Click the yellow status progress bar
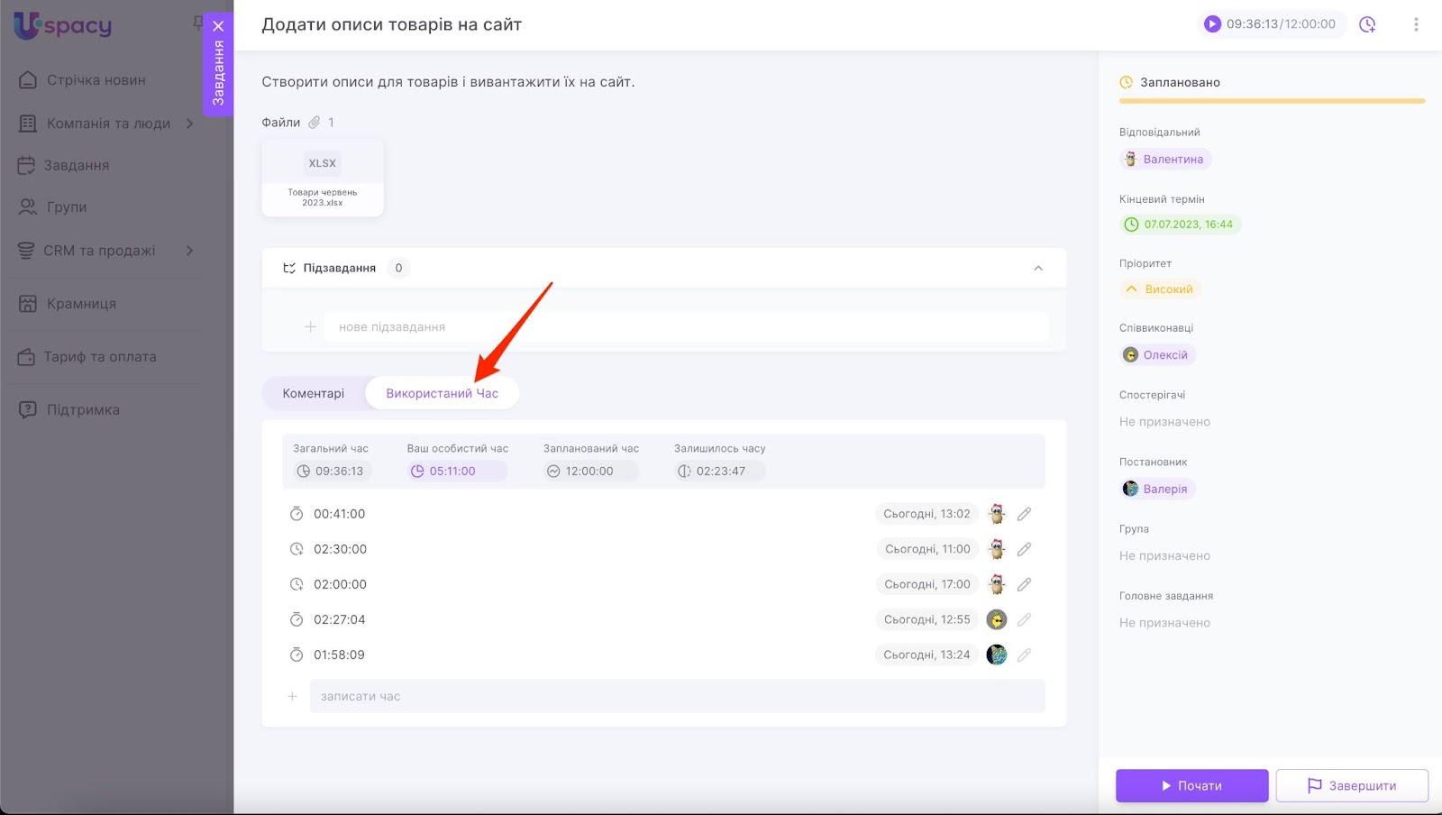1442x815 pixels. click(1272, 102)
